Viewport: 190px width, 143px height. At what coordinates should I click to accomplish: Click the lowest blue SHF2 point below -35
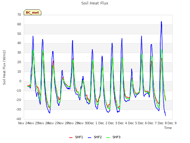[166, 115]
